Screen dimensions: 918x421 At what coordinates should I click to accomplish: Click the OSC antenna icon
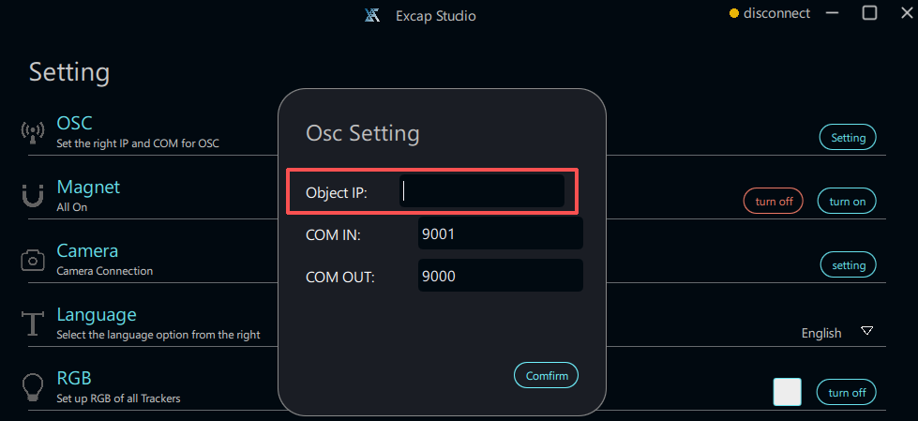[33, 133]
